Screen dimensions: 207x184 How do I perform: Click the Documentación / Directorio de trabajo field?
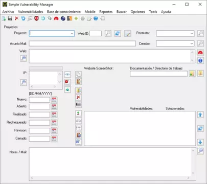159,74
